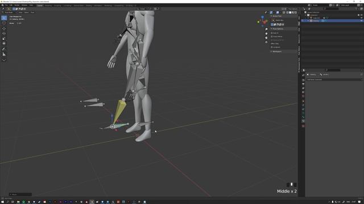Switch to the Modeling workspace tab
The image size is (364, 204).
tap(48, 5)
